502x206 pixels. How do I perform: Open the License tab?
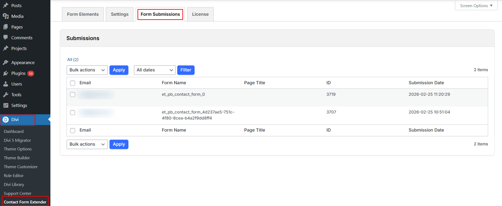[x=200, y=14]
